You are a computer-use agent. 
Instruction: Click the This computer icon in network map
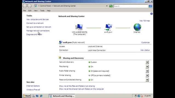click(x=79, y=27)
